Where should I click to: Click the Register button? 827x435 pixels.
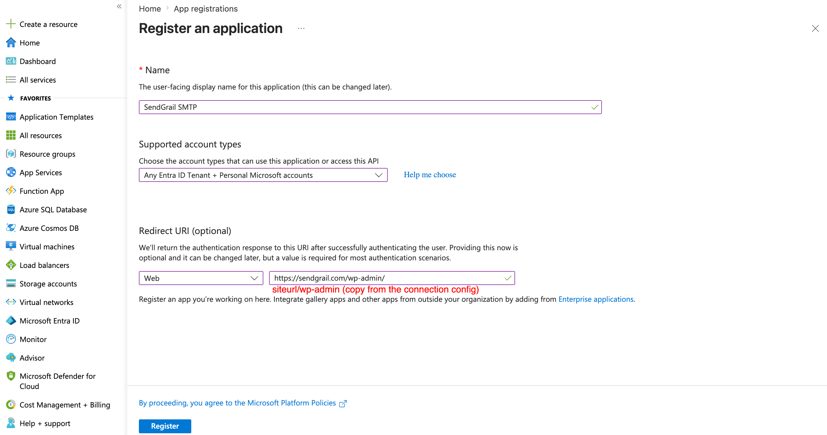pyautogui.click(x=165, y=426)
